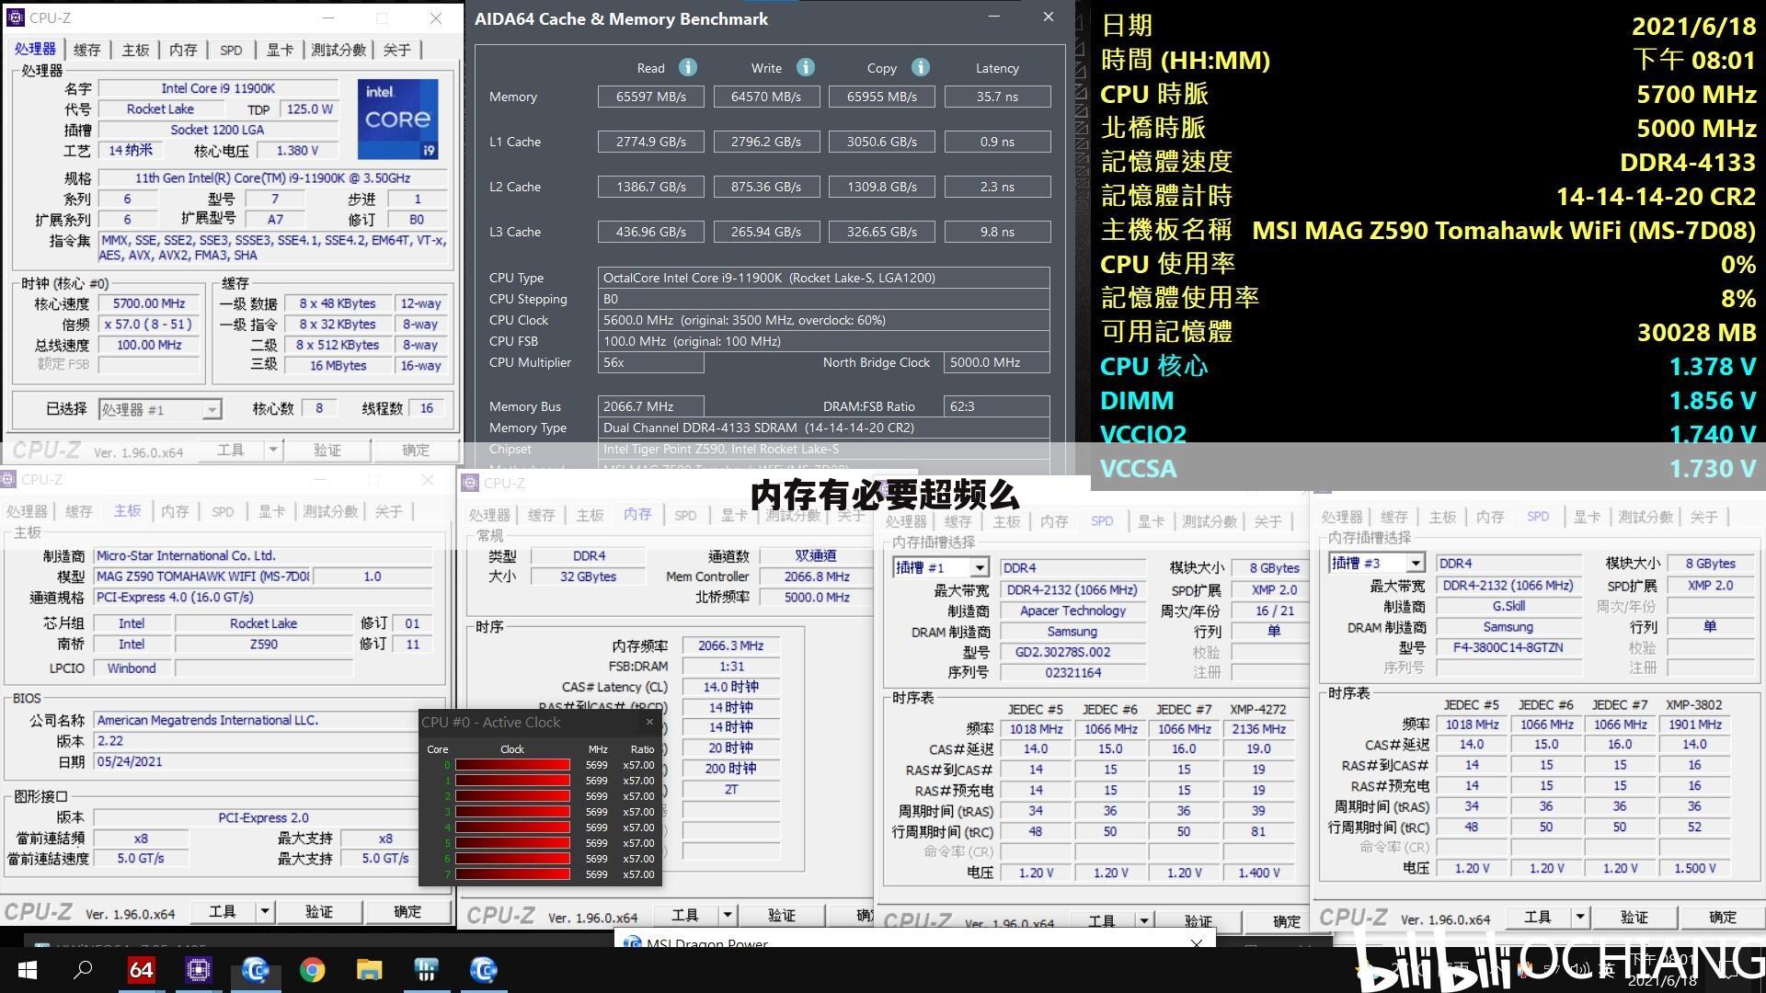The width and height of the screenshot is (1766, 993).
Task: Open the 插槽 #1 memory slot dropdown
Action: pos(979,567)
